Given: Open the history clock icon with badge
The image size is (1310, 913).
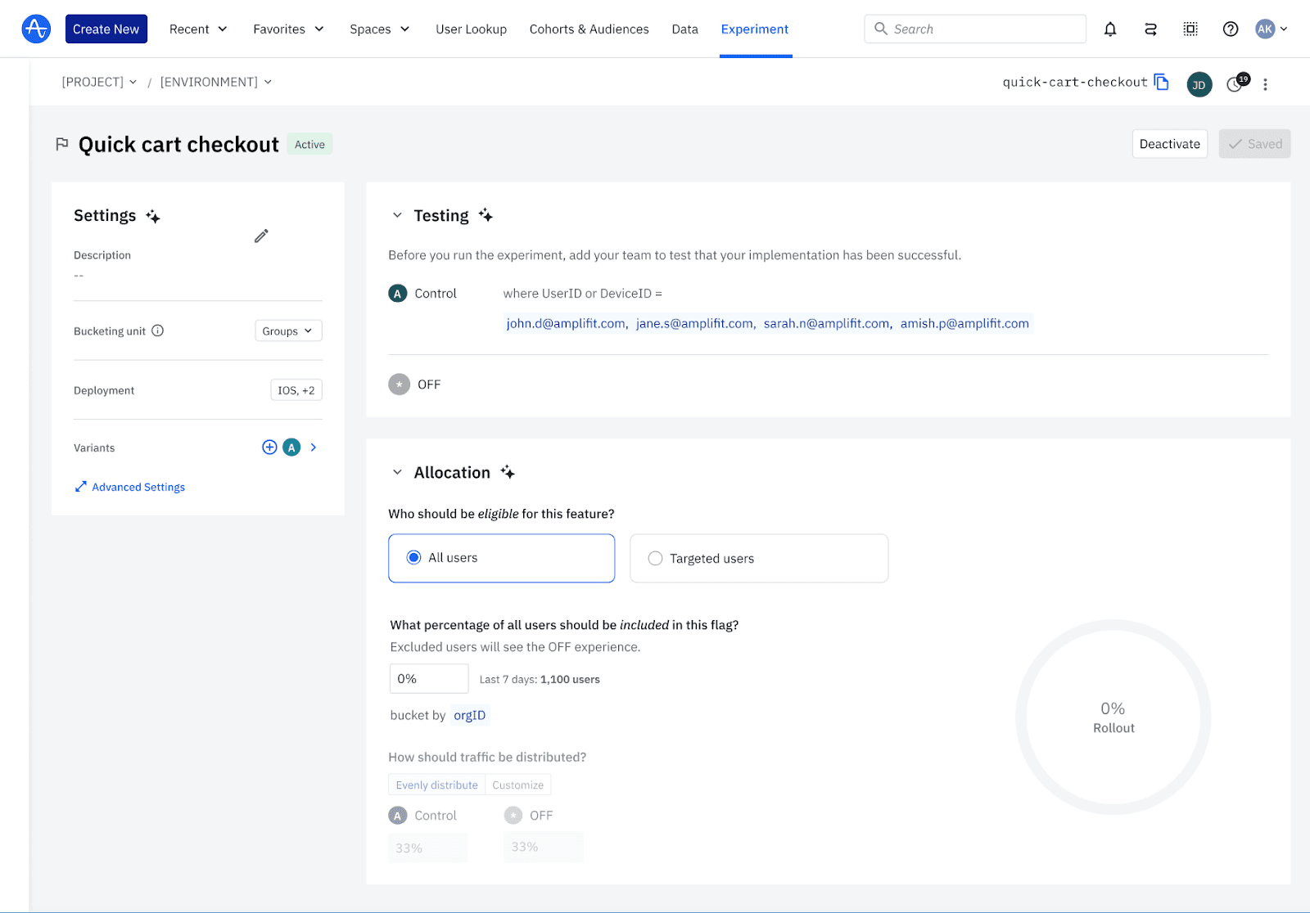Looking at the screenshot, I should (1235, 84).
